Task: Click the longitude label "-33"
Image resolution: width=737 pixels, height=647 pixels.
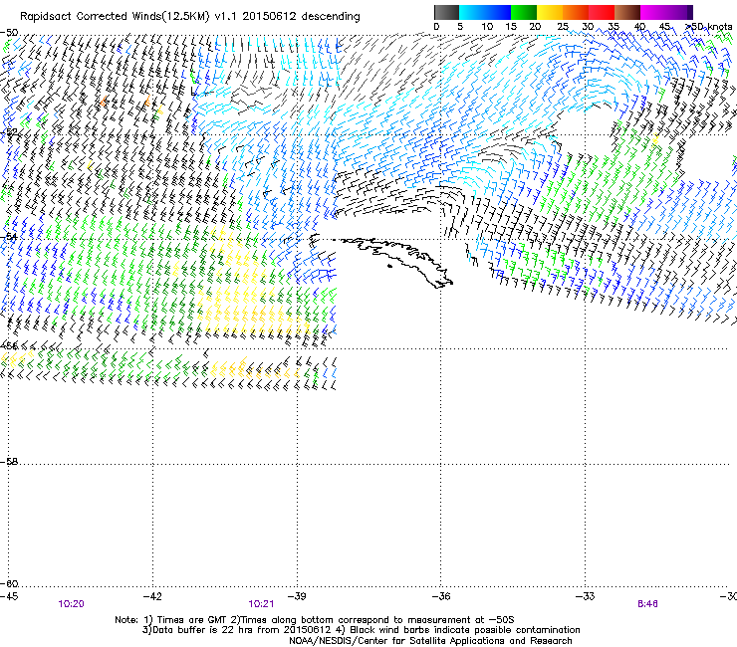Action: coord(586,596)
